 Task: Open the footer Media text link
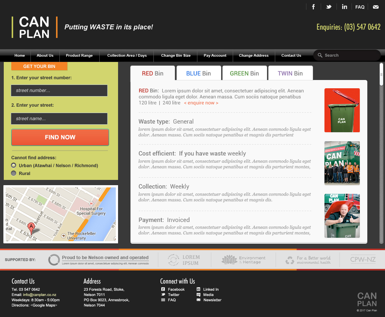pos(208,295)
